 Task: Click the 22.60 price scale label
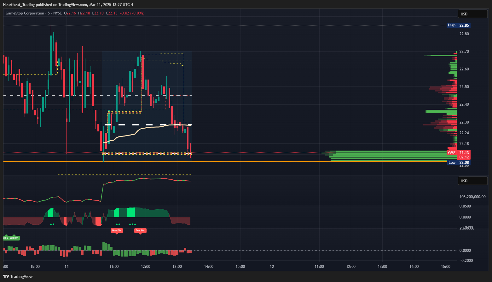pyautogui.click(x=464, y=69)
